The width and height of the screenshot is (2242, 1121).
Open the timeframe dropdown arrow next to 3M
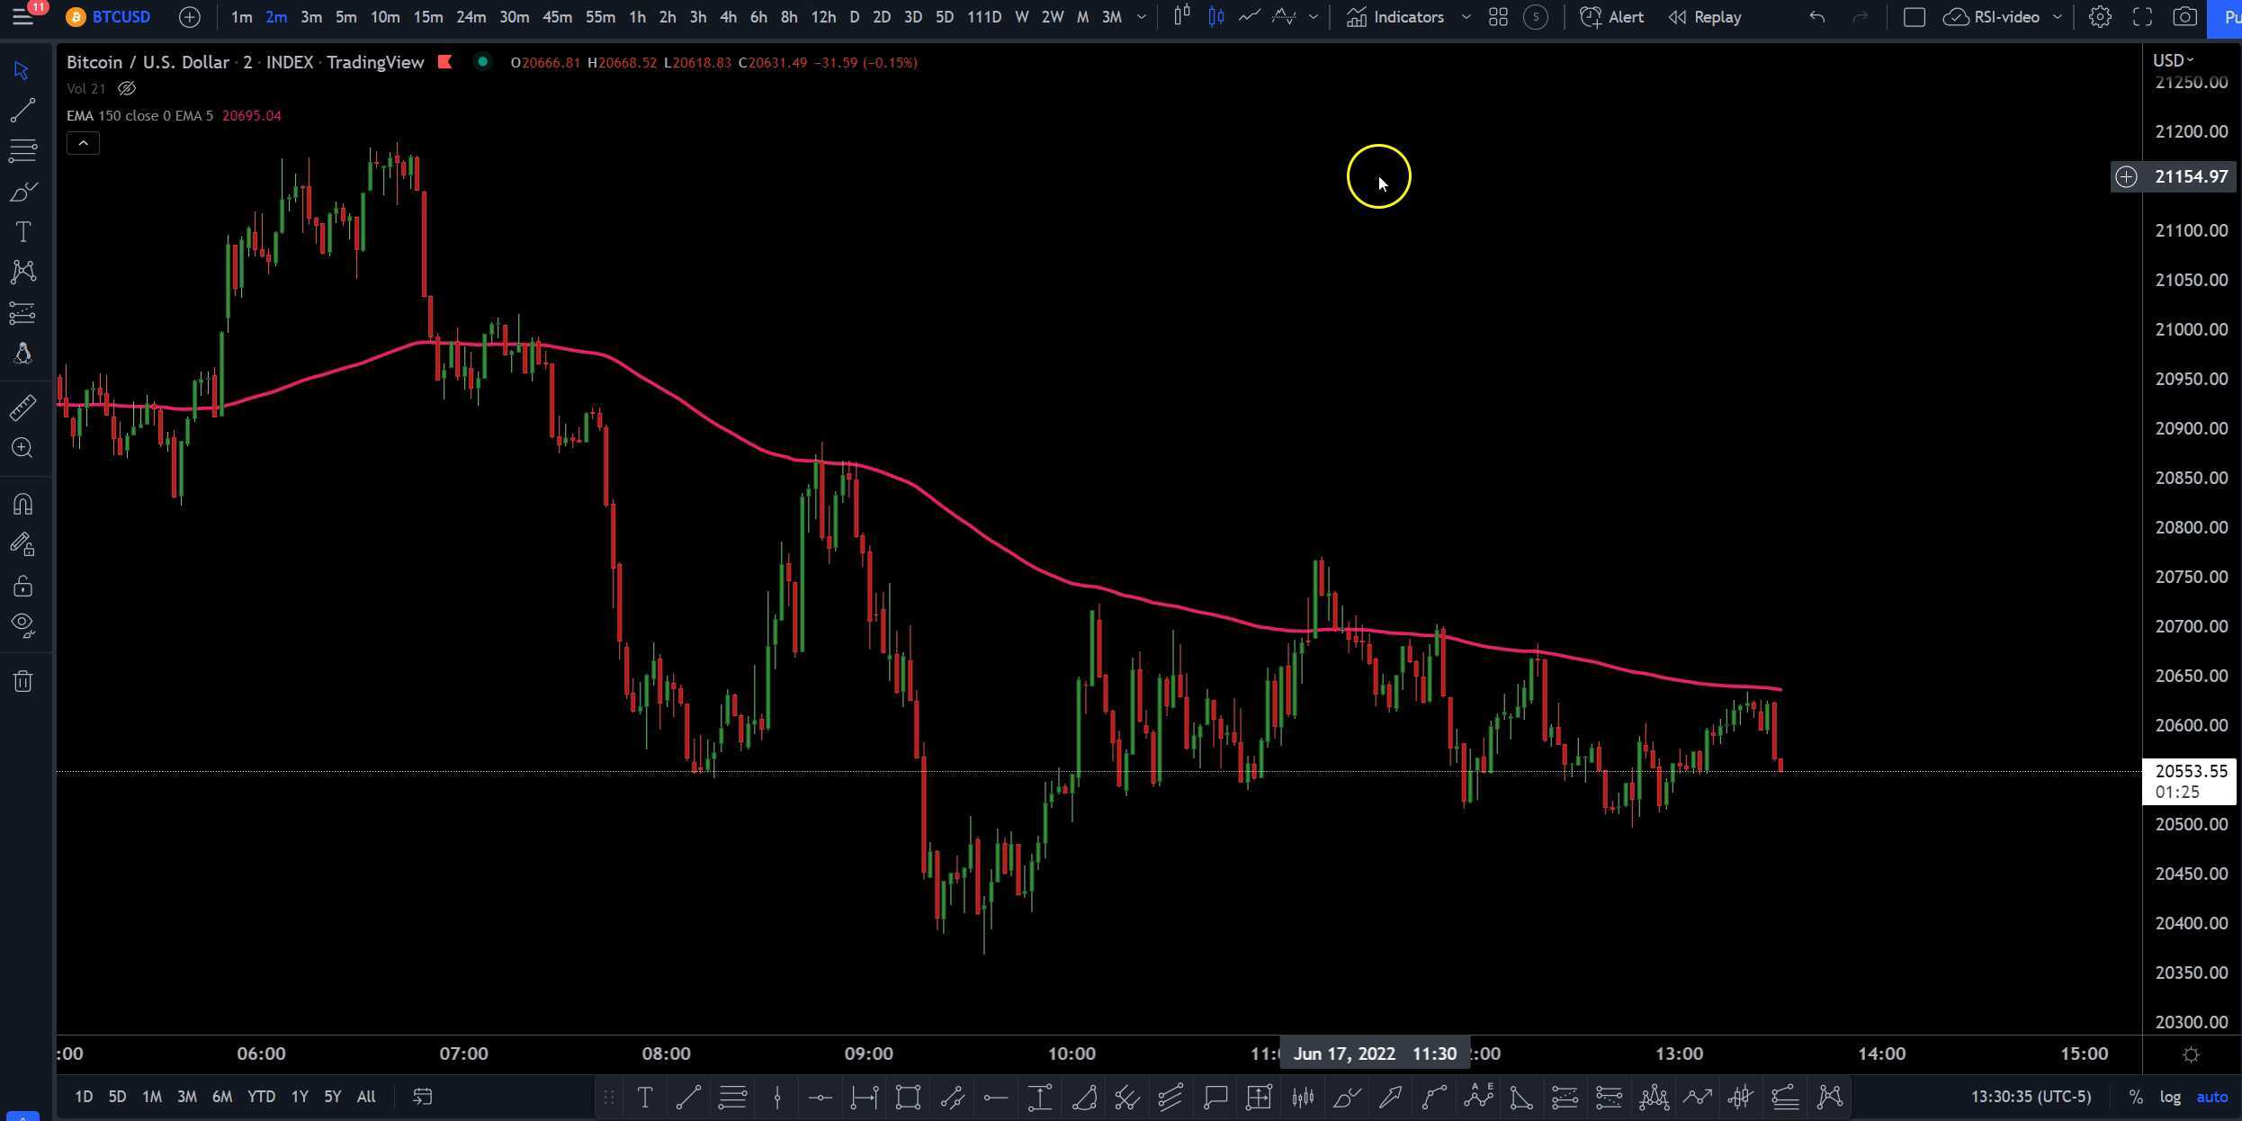pyautogui.click(x=1141, y=17)
